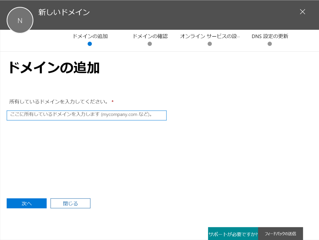Screen dimensions: 319x240
Task: Click the オンライン サービスの設定 step dot
Action: pyautogui.click(x=210, y=44)
